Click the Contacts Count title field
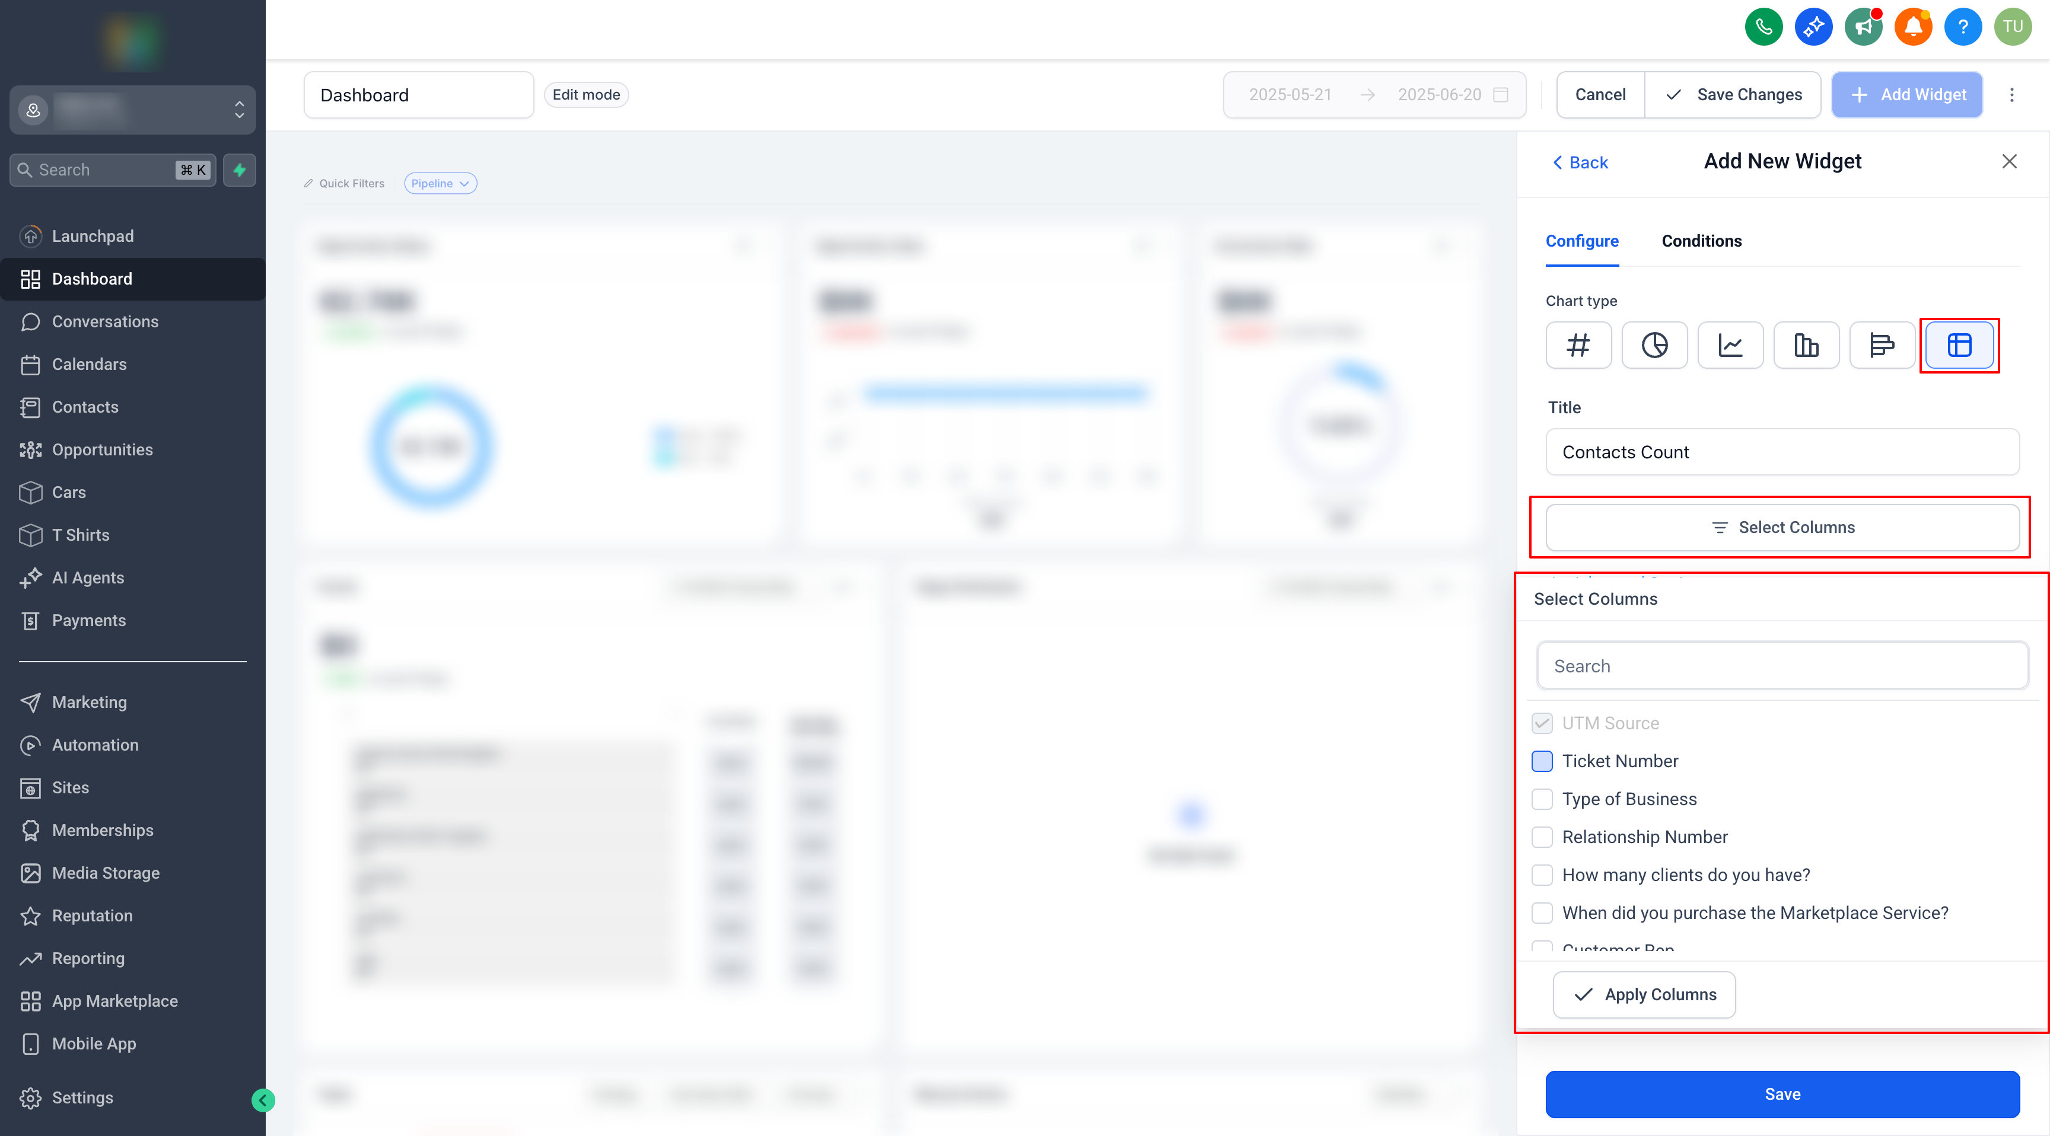Image resolution: width=2050 pixels, height=1136 pixels. pyautogui.click(x=1782, y=452)
